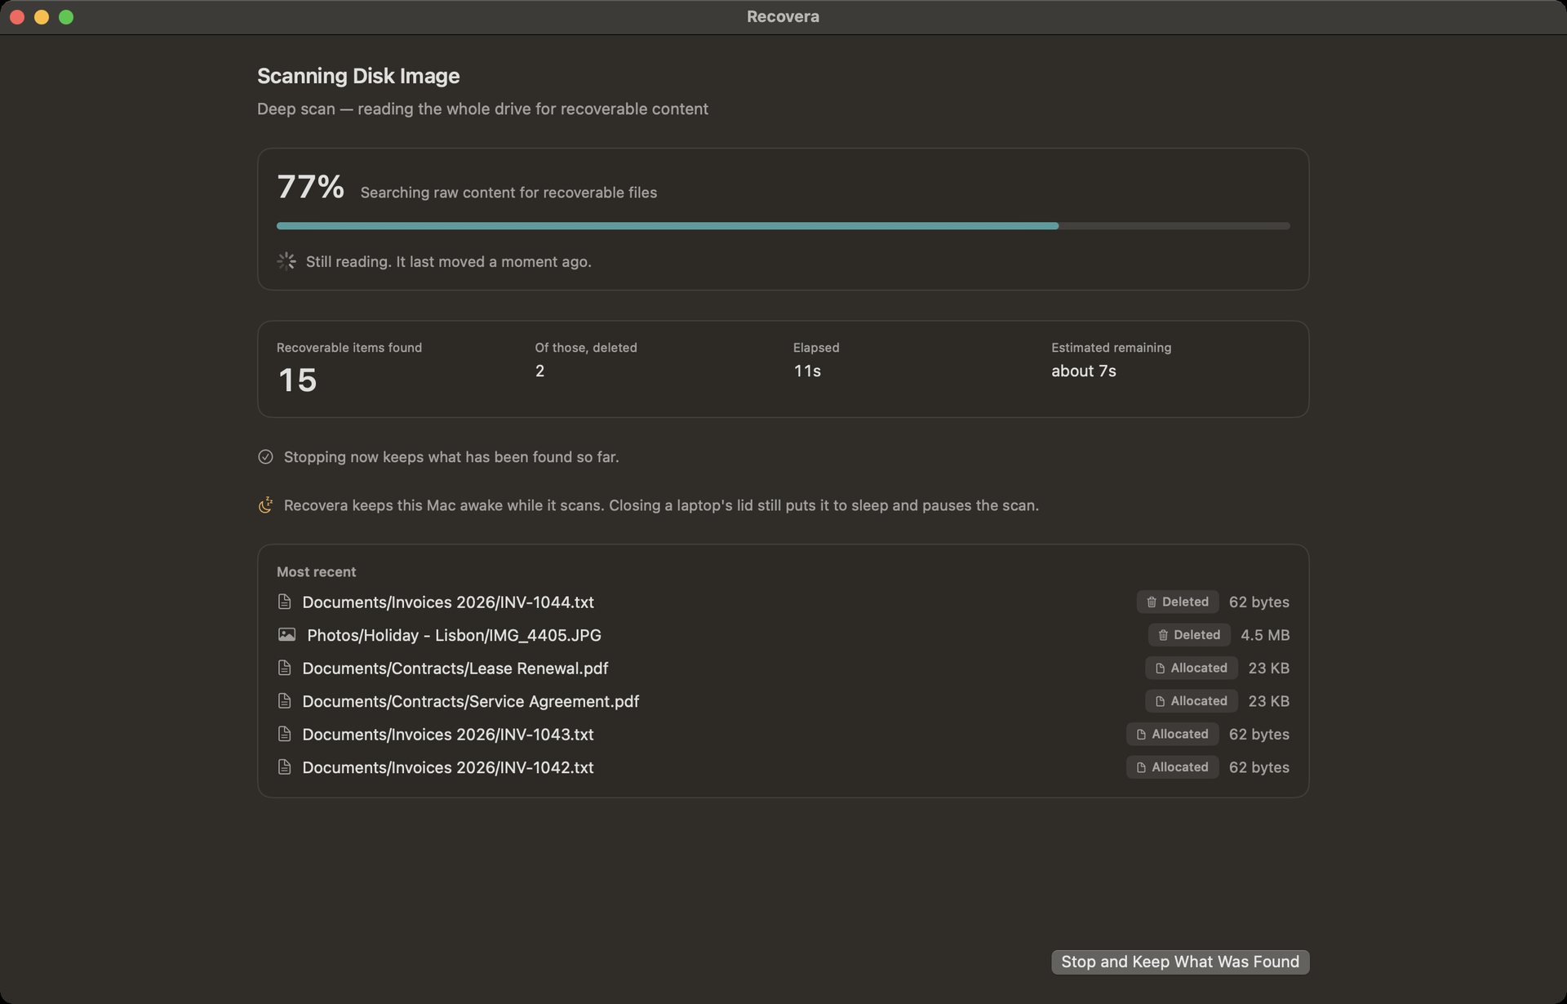1567x1004 pixels.
Task: Minimize the Recovera window with yellow button
Action: pyautogui.click(x=42, y=17)
